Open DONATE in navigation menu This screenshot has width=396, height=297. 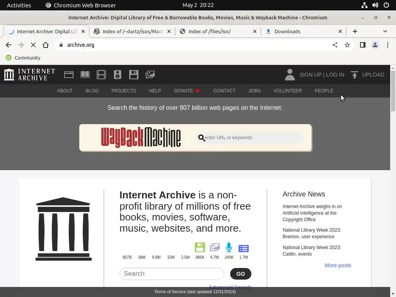[187, 90]
